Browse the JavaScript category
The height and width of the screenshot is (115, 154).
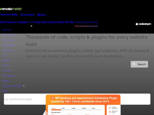point(8,50)
